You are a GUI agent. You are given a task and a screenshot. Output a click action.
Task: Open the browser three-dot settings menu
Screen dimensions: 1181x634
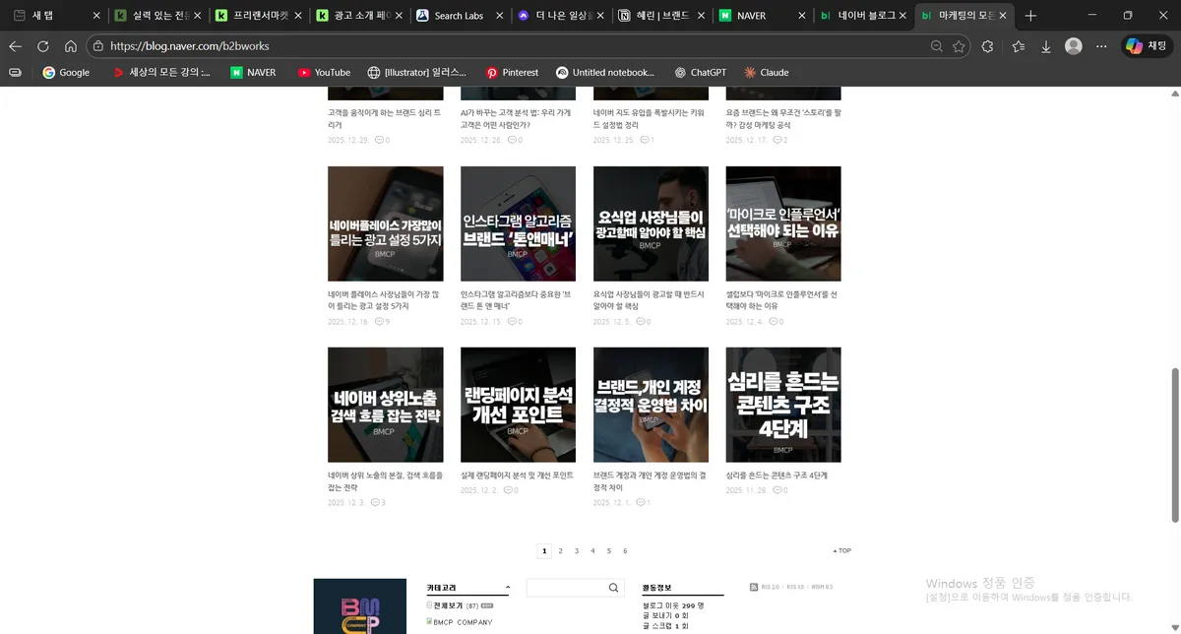[1100, 45]
